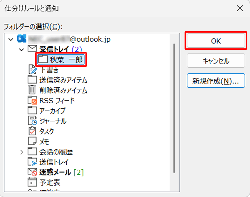Viewport: 250px width, 197px height.
Task: Collapse the @outlook.jp account node
Action: coord(11,39)
